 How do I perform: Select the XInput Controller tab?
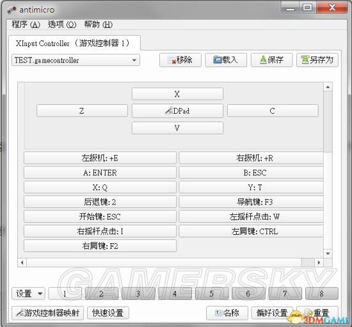pos(74,43)
